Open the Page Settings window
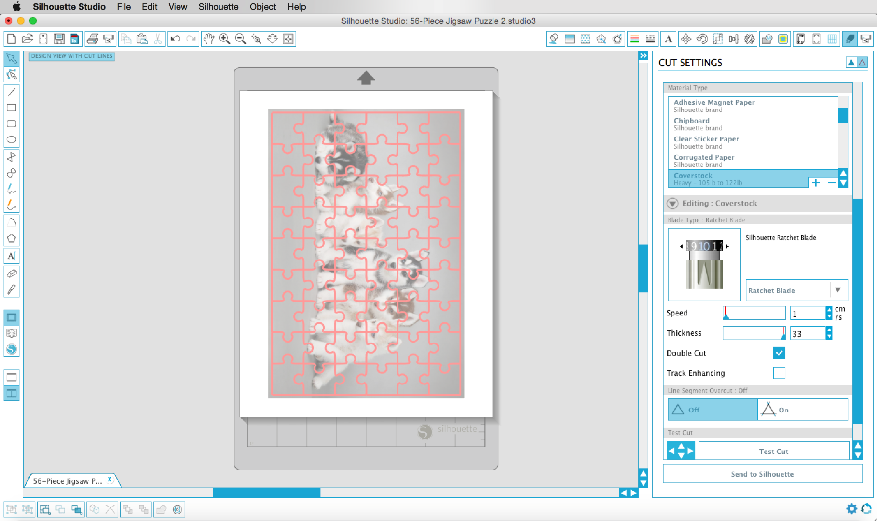 (x=801, y=39)
